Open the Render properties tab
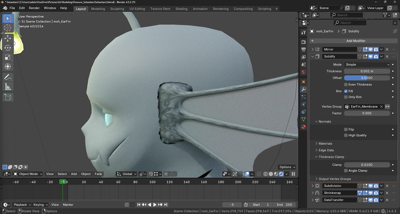 (303, 42)
